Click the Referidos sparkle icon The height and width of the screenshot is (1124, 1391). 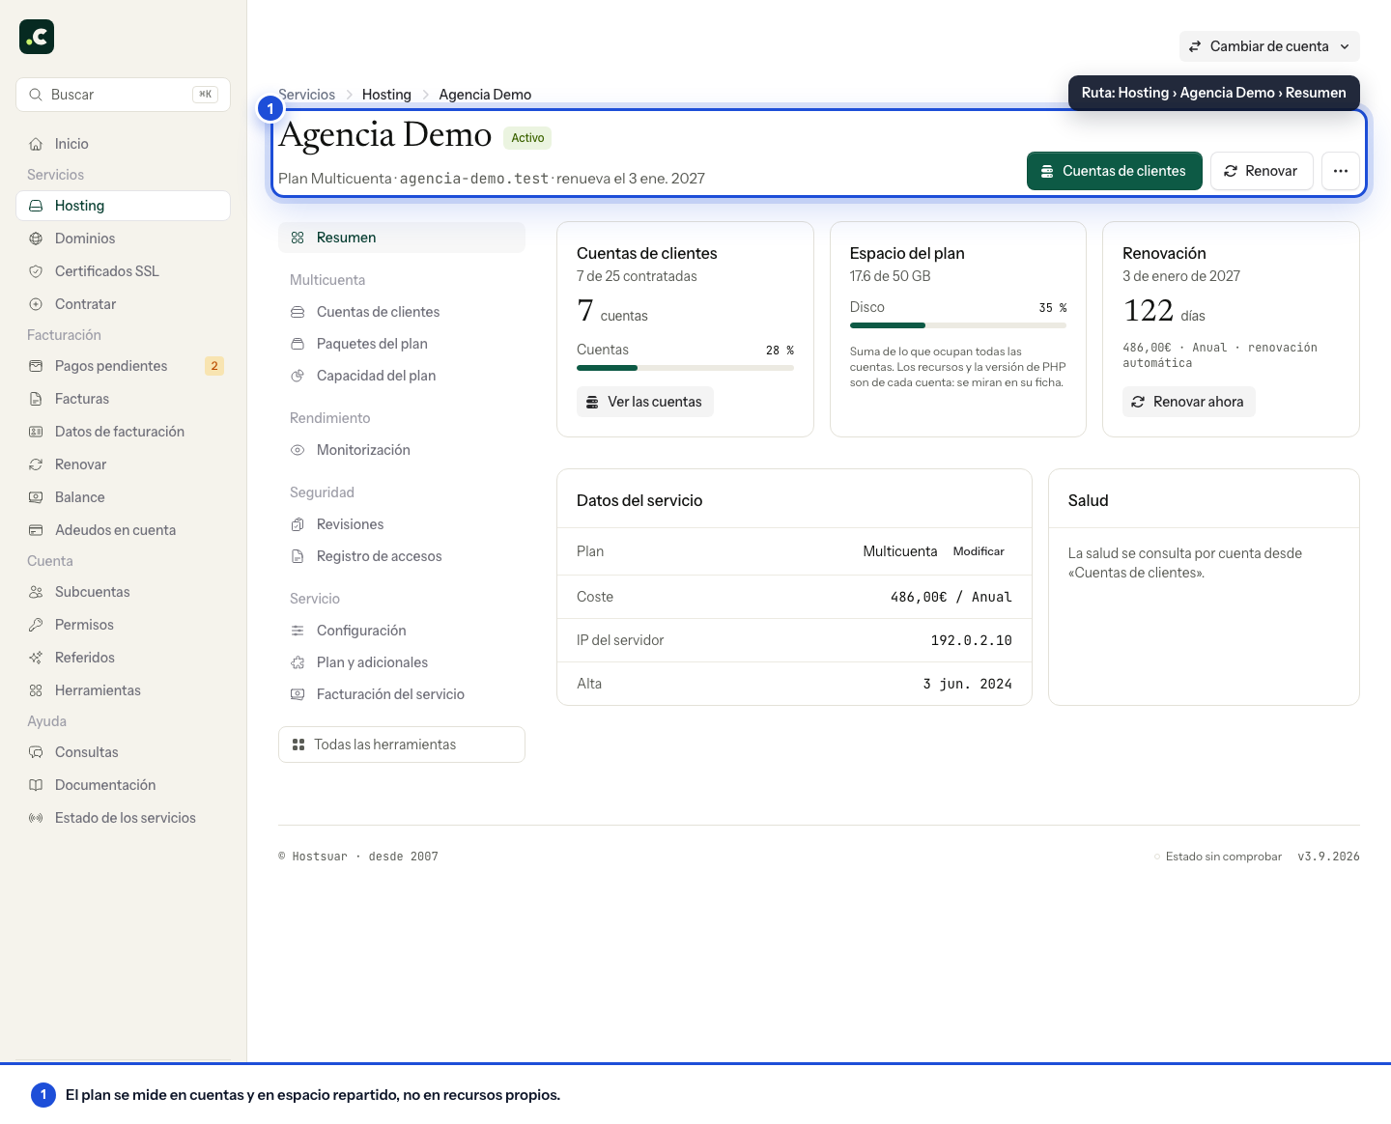[x=36, y=658]
